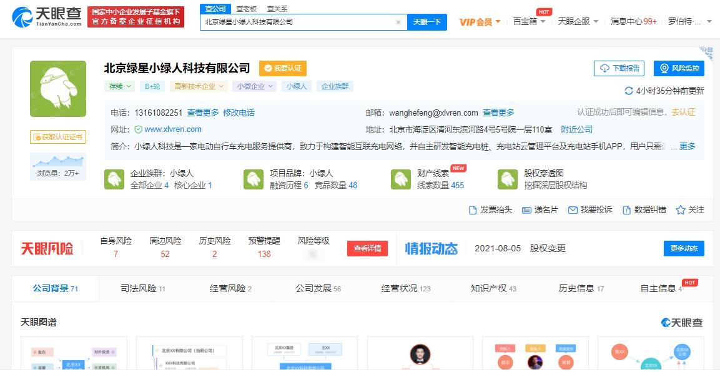Open www.xlvren.com website link
720x372 pixels.
point(173,129)
